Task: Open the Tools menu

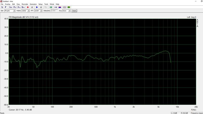Action: point(46,4)
